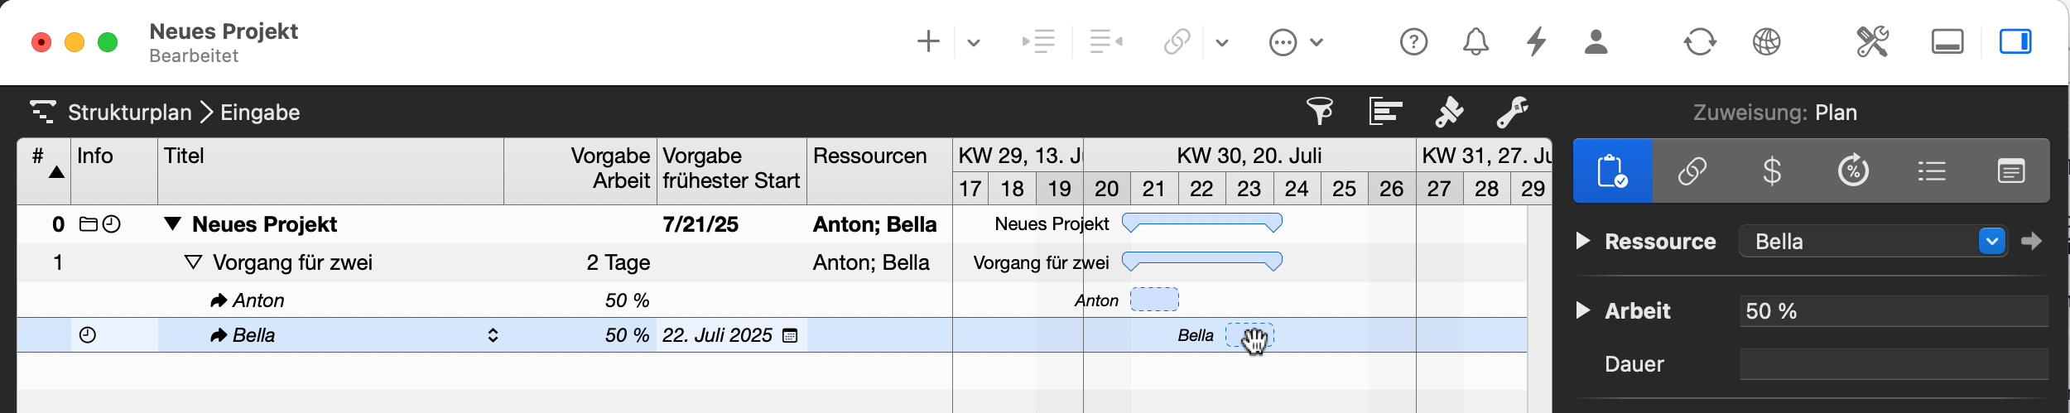Viewport: 2070px width, 413px height.
Task: Click the paintbrush styles icon
Action: (x=1449, y=111)
